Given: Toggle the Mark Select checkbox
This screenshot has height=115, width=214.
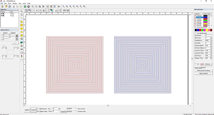Looking at the screenshot, I should coord(38,111).
